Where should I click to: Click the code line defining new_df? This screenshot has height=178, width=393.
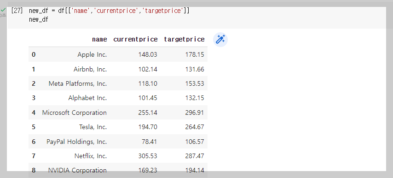[109, 11]
